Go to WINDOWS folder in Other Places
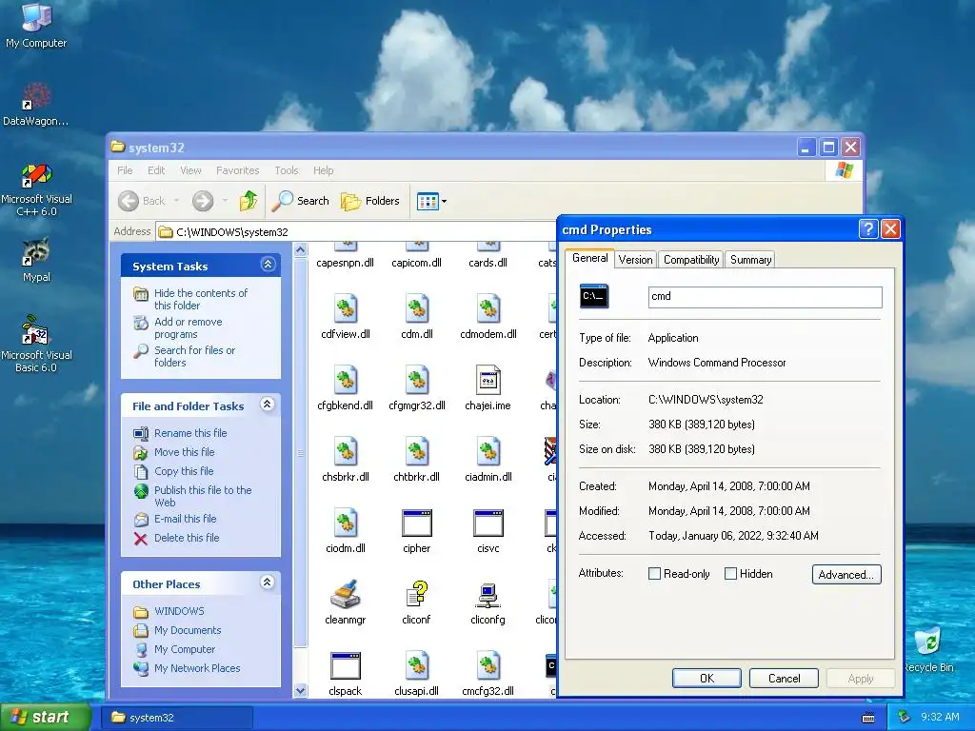 [179, 611]
